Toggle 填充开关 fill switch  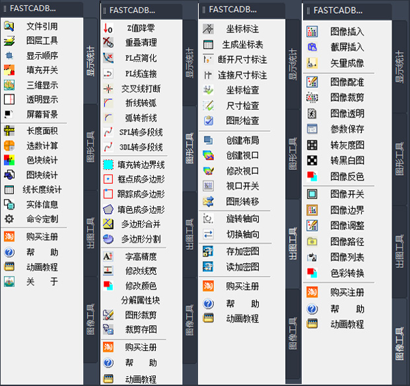[x=42, y=70]
